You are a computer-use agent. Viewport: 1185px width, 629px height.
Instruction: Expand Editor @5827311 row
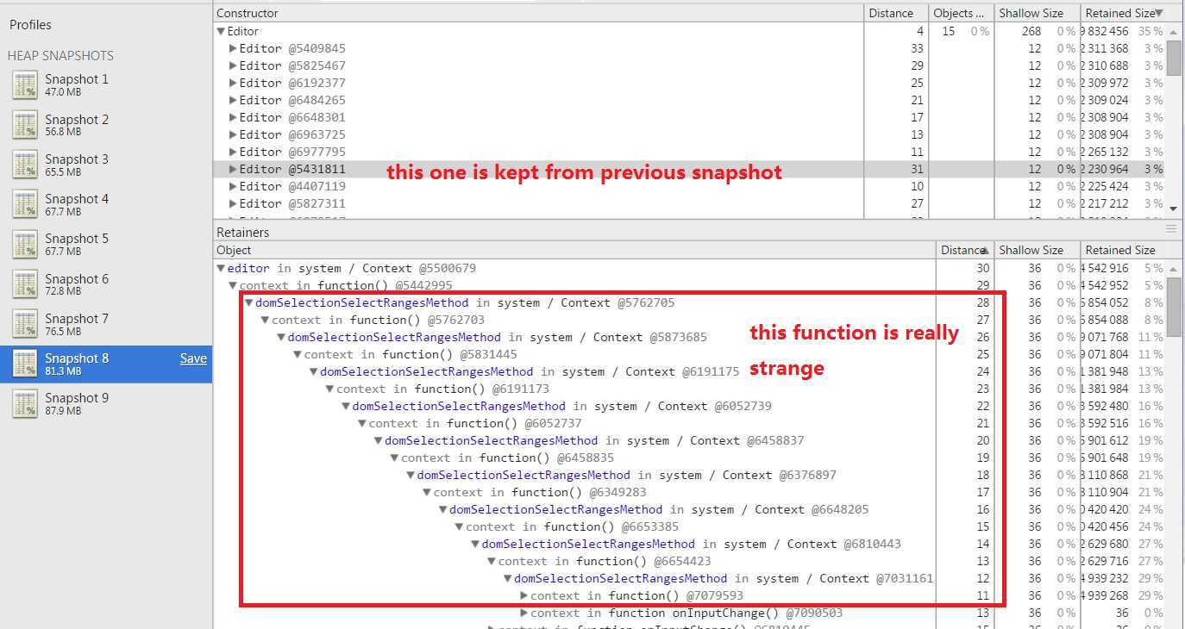pos(233,203)
